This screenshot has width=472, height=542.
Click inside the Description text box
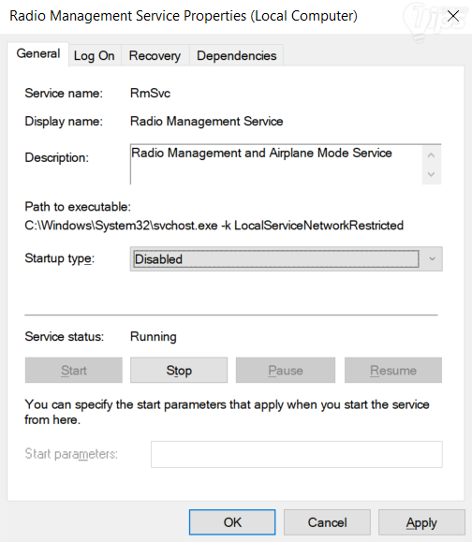pyautogui.click(x=276, y=164)
